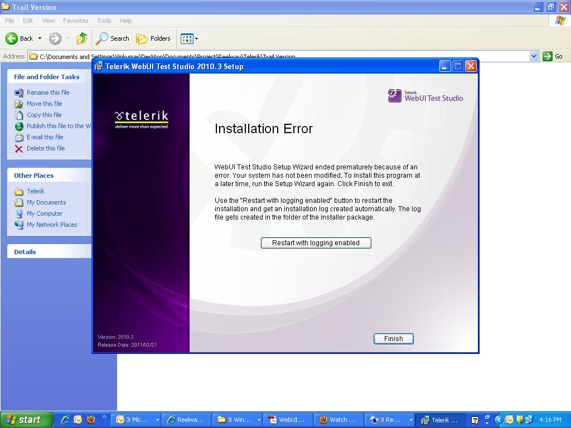Click the Move this file icon

19,104
